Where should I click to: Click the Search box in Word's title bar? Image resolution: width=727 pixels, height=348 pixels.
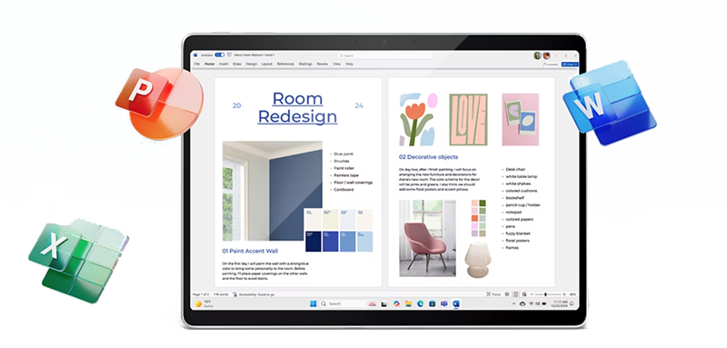pyautogui.click(x=384, y=55)
